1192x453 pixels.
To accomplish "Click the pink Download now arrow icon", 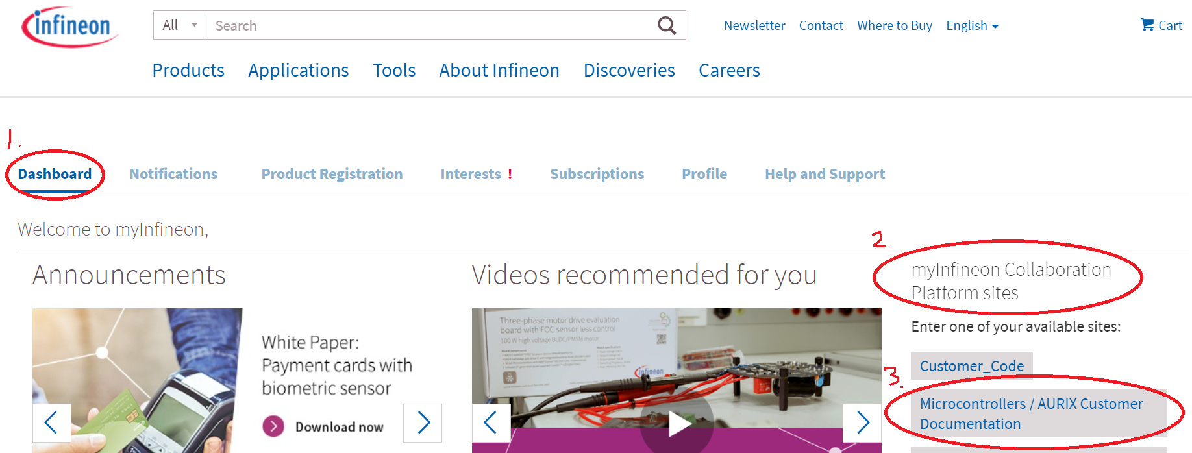I will (273, 426).
